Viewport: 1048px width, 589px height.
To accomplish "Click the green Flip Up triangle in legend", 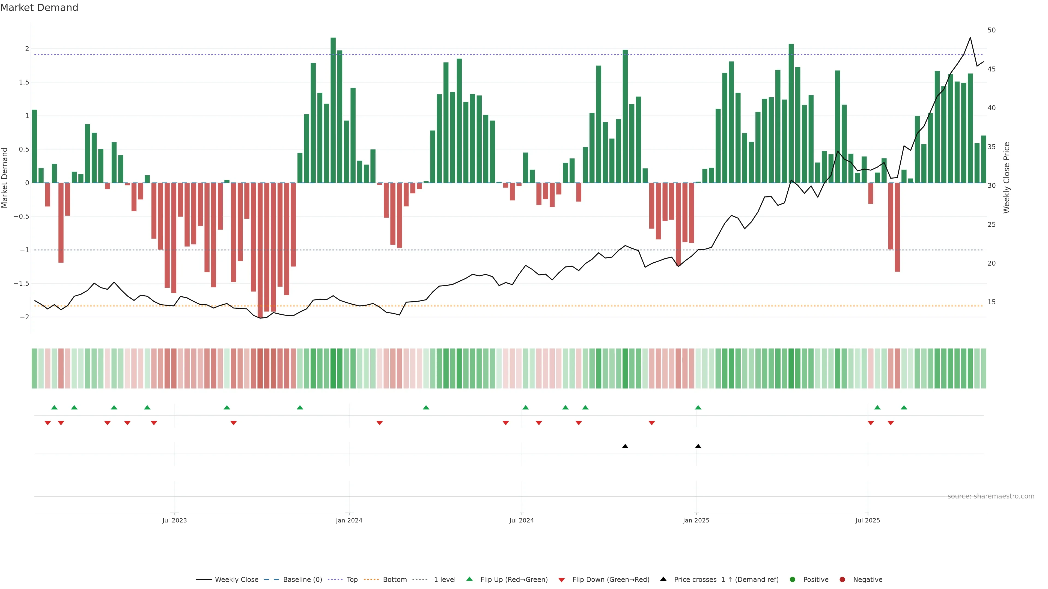I will pos(469,579).
